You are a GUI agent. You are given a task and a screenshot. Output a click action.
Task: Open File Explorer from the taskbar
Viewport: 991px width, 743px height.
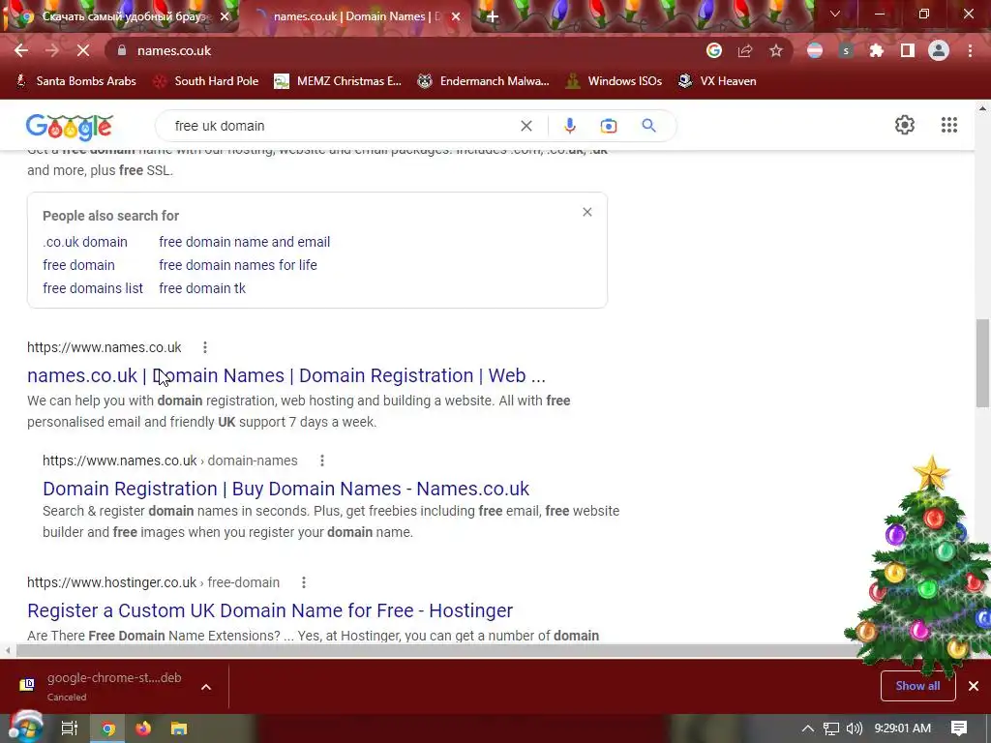tap(179, 728)
